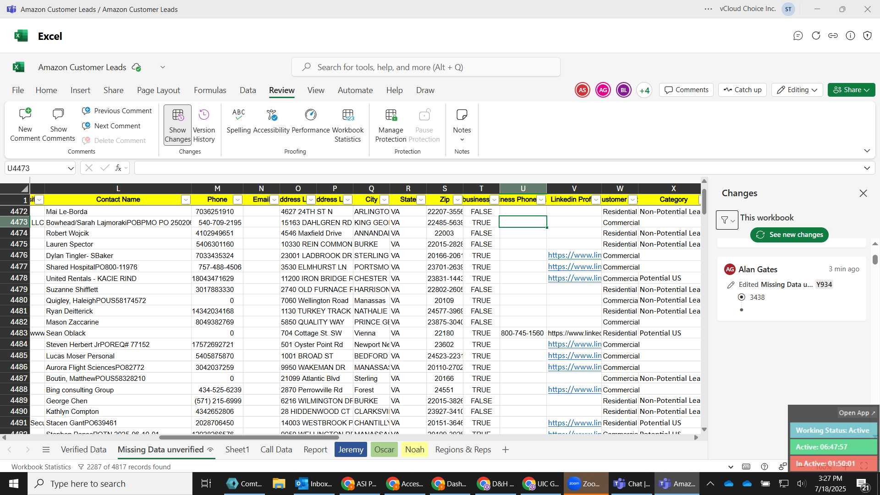The height and width of the screenshot is (495, 880).
Task: Open the Share dropdown button
Action: pos(851,90)
